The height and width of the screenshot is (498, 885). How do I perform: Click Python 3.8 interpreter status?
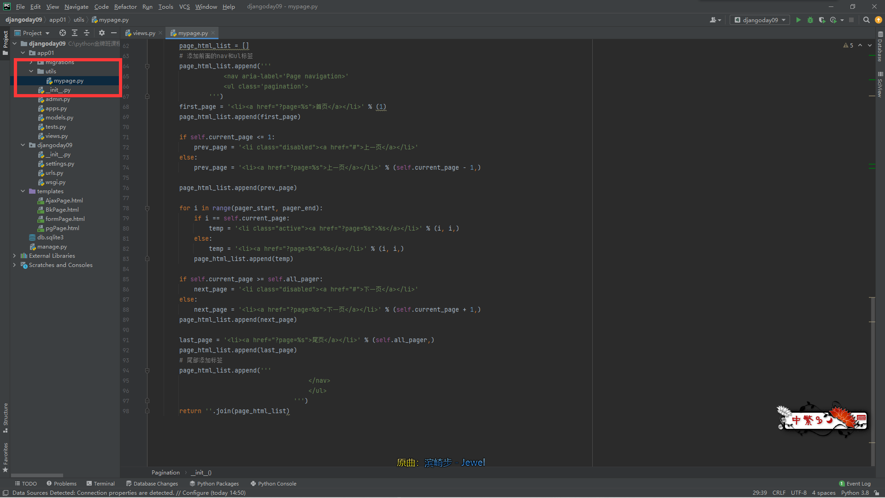coord(855,492)
